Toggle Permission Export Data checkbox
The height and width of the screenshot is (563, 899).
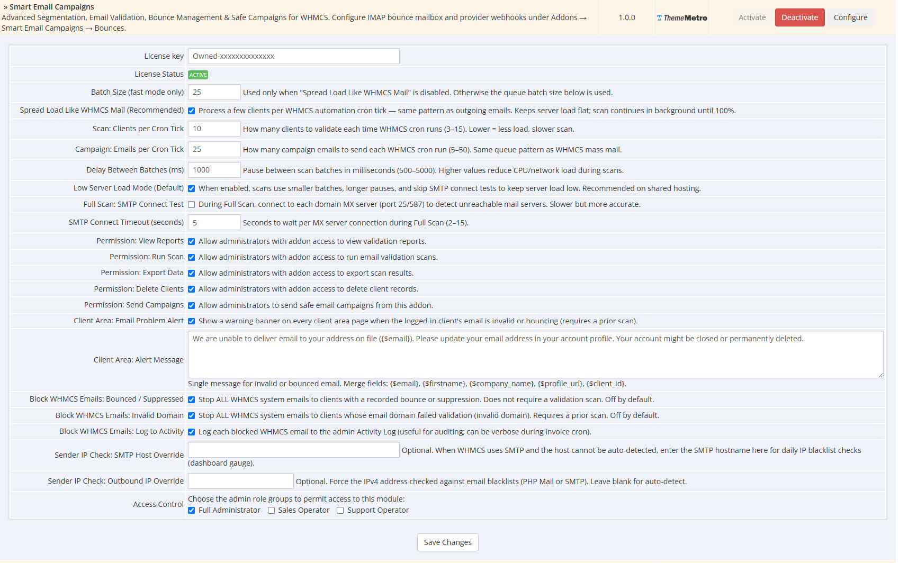pyautogui.click(x=192, y=273)
